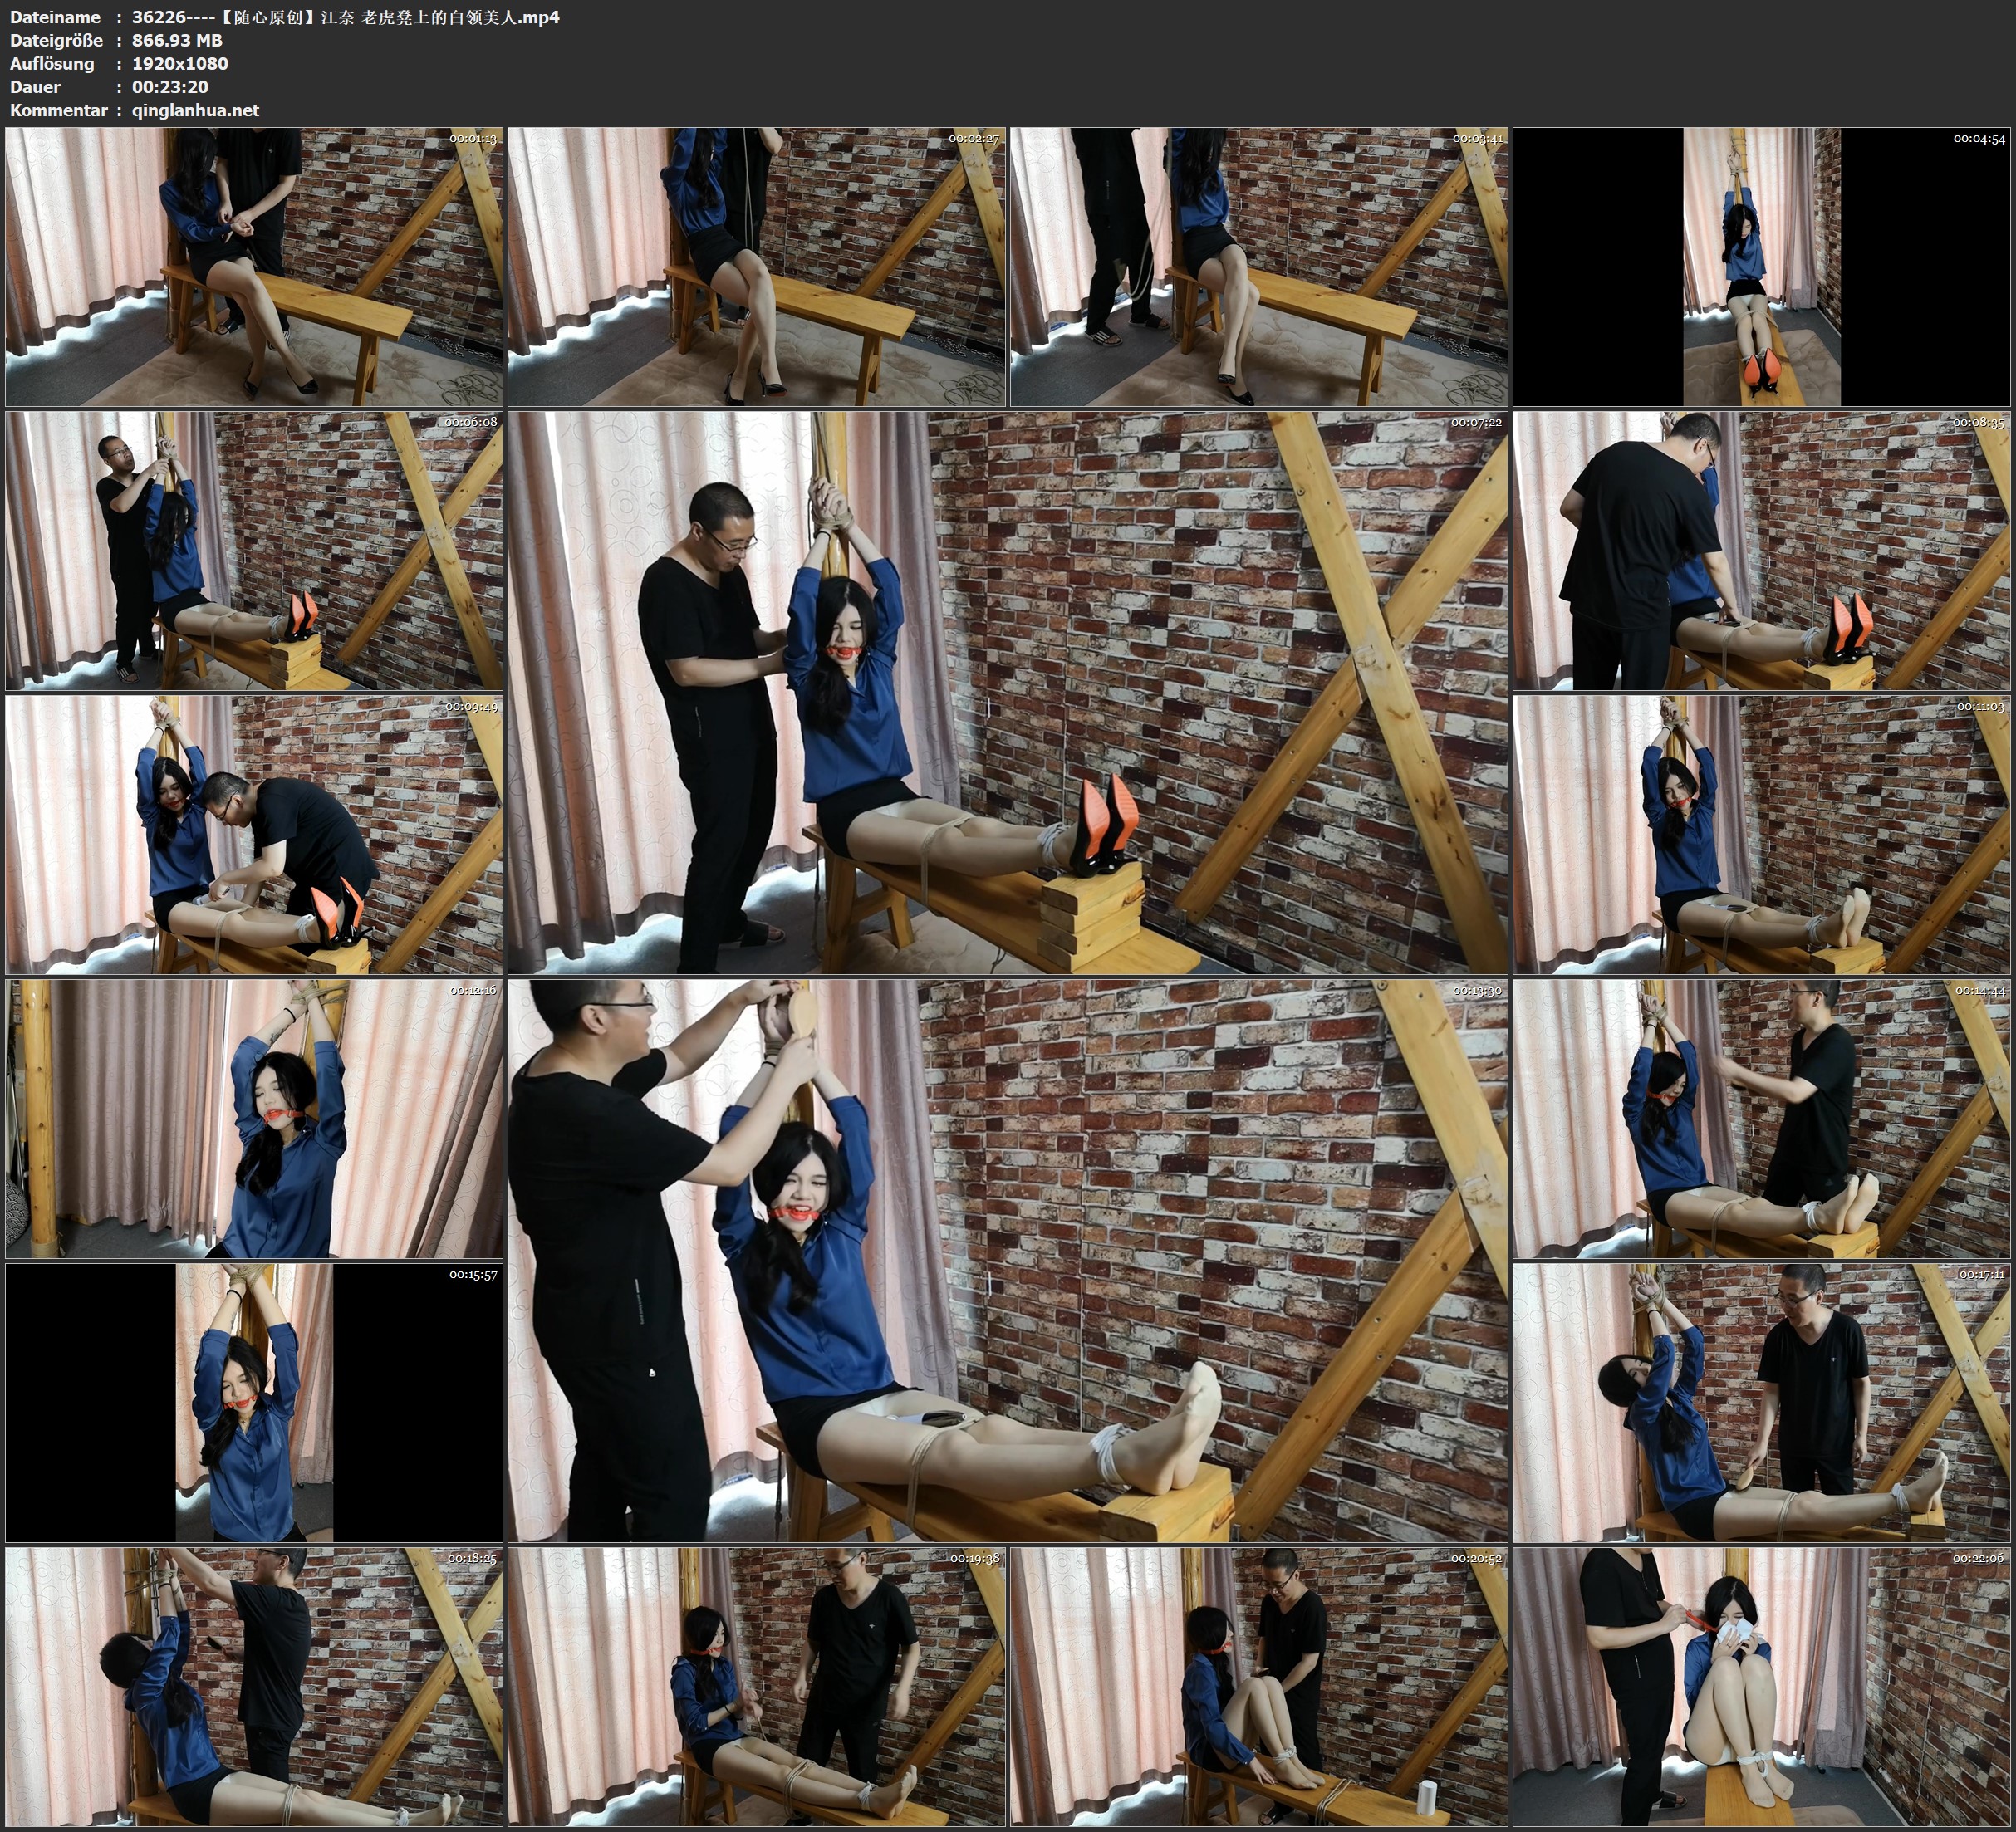Image resolution: width=2016 pixels, height=1832 pixels.
Task: Open the thumbnail timestamped 00:17:11
Action: (x=1762, y=1403)
